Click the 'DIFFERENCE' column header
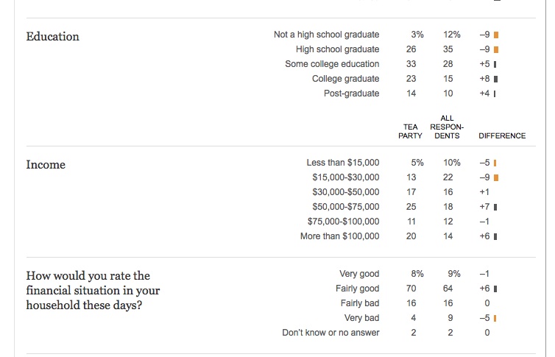The width and height of the screenshot is (555, 357). coord(502,135)
